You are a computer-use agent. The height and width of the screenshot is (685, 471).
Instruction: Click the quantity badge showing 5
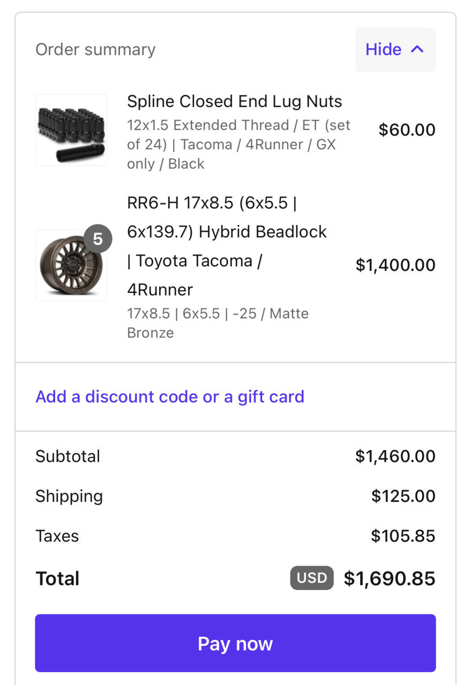[x=98, y=238]
